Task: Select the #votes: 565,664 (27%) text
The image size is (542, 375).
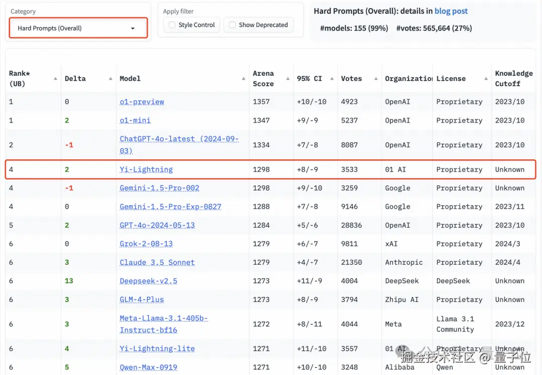Action: click(434, 29)
